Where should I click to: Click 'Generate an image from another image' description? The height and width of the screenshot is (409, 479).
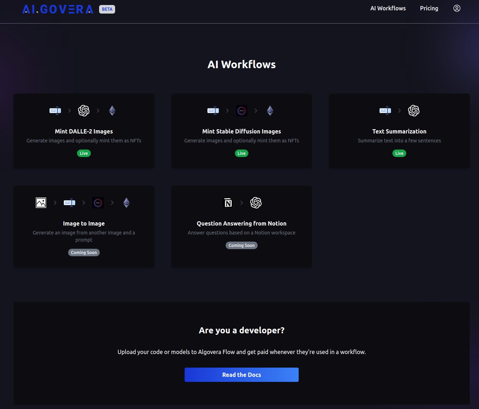pyautogui.click(x=84, y=236)
